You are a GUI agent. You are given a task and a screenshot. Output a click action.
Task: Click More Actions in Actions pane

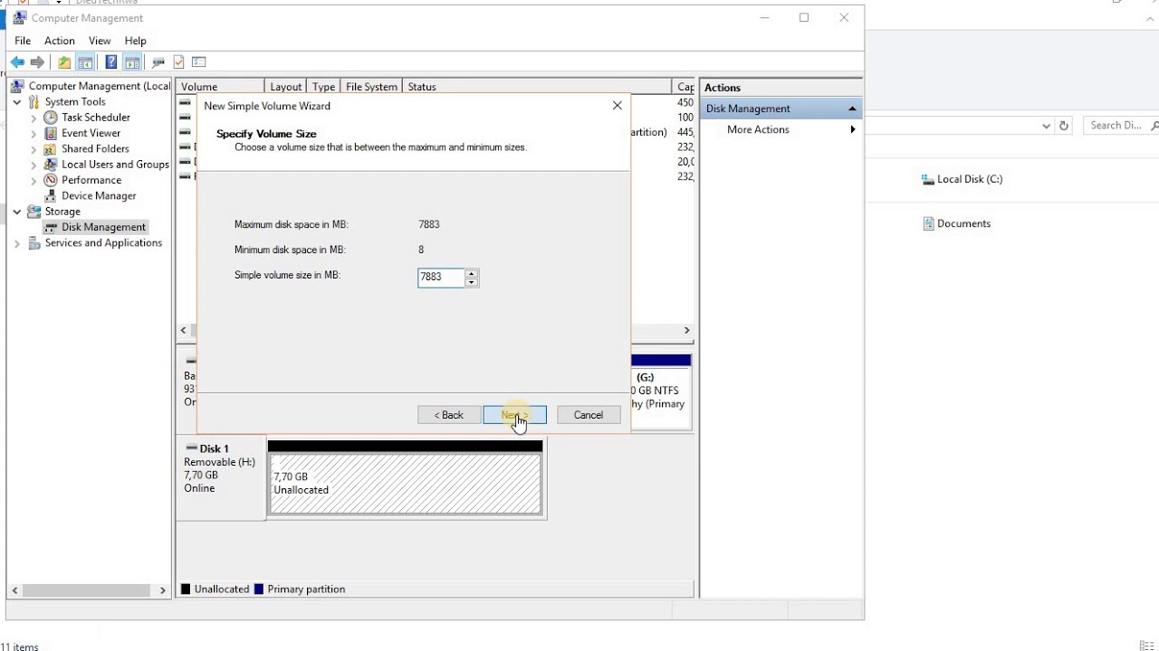pyautogui.click(x=758, y=130)
